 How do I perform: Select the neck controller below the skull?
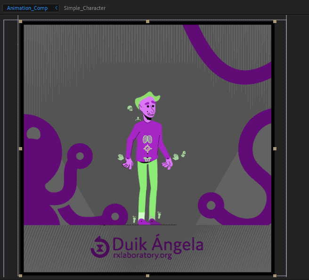tap(137, 118)
